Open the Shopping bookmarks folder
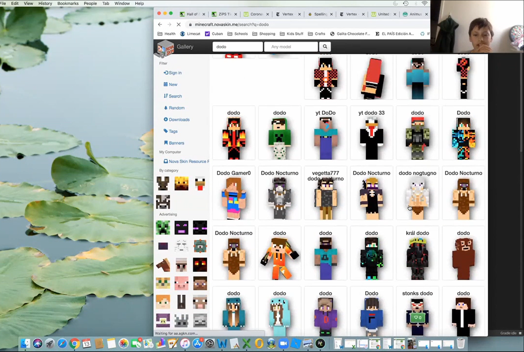The width and height of the screenshot is (524, 352). pyautogui.click(x=264, y=34)
